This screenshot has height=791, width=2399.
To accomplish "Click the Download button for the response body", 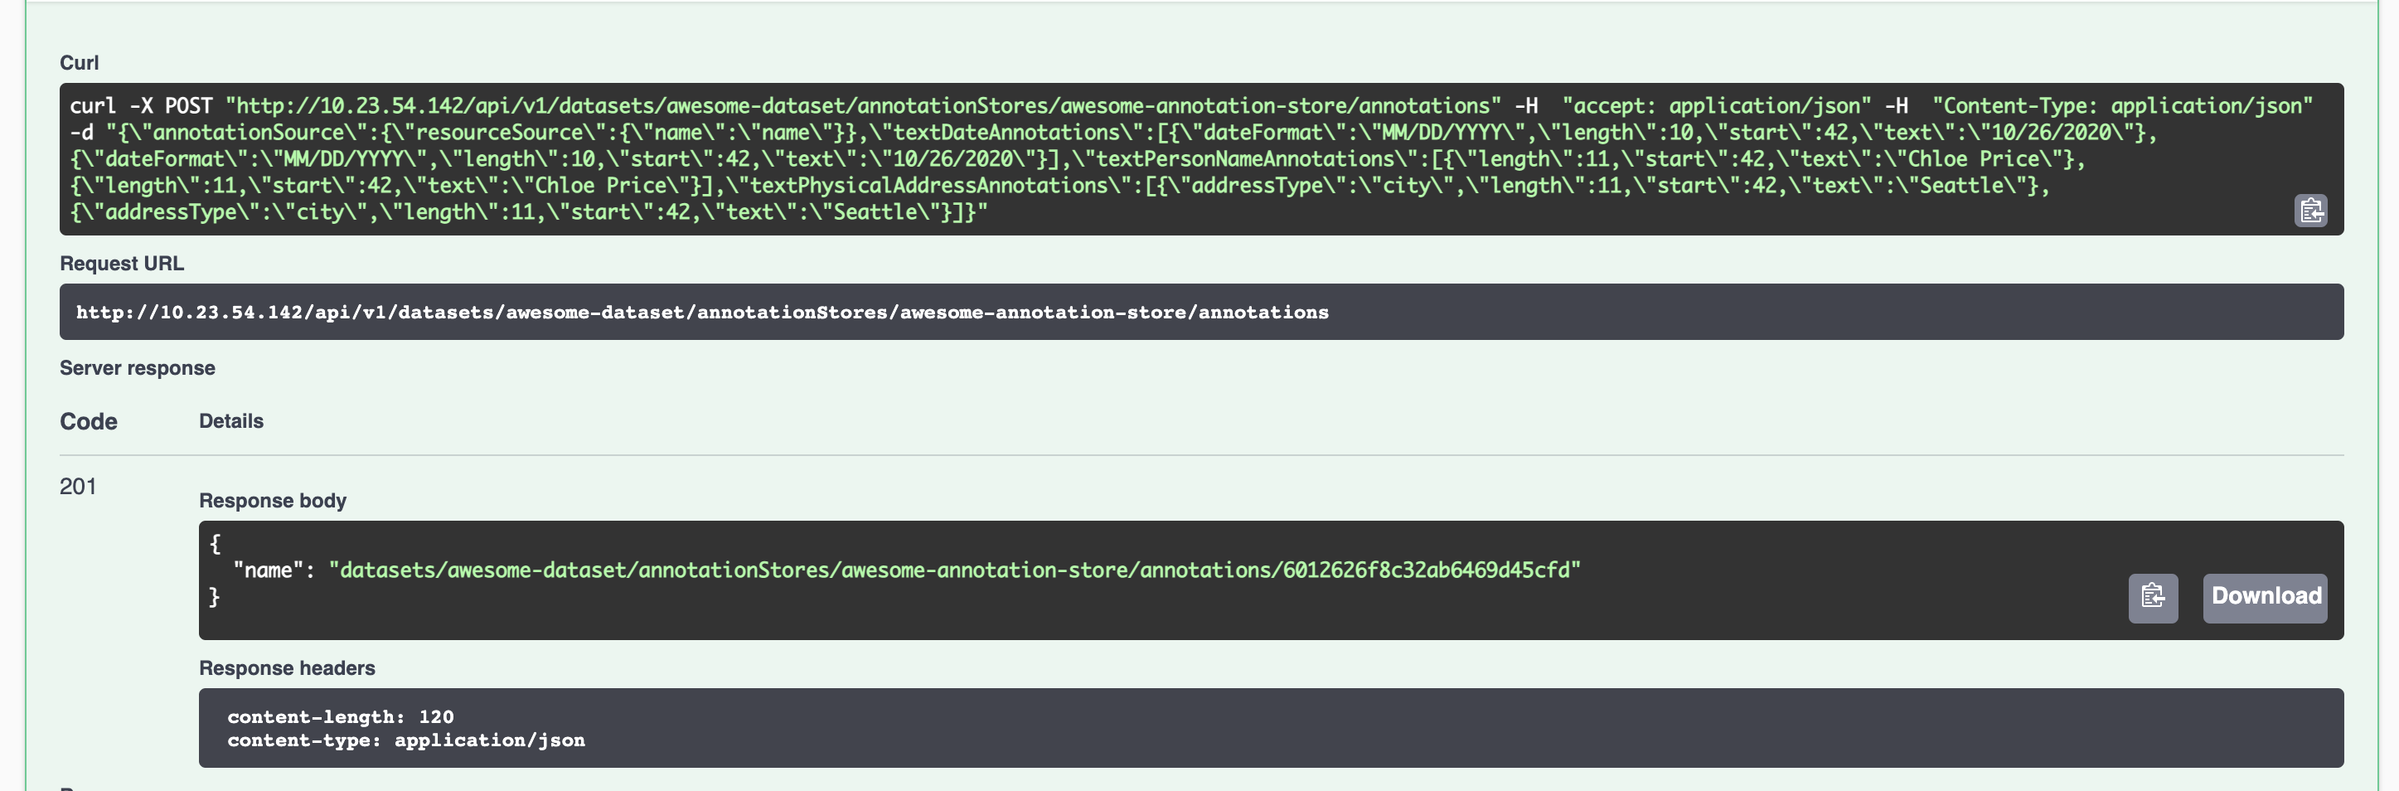I will tap(2265, 596).
